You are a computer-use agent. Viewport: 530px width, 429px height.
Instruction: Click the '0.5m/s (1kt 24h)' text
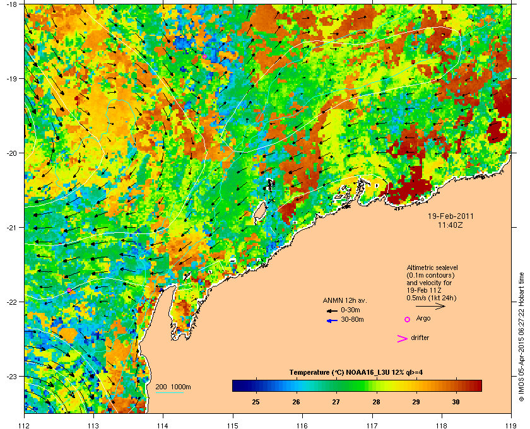click(432, 298)
